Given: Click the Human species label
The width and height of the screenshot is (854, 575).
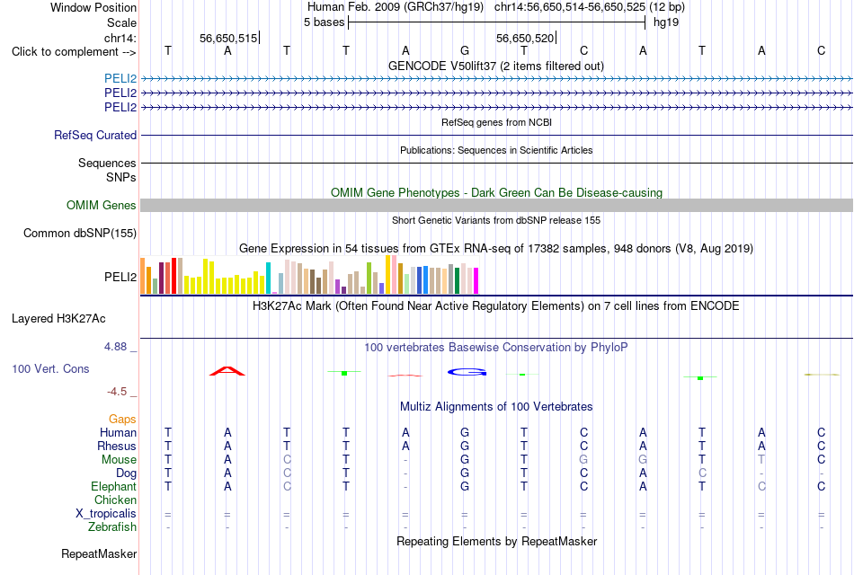Looking at the screenshot, I should [x=118, y=432].
